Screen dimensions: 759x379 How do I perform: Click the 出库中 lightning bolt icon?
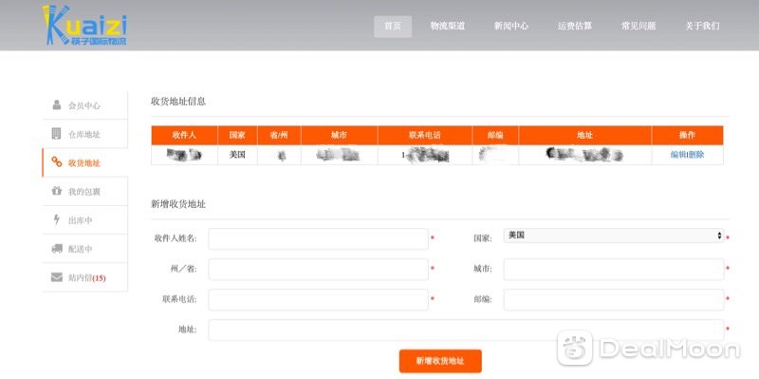click(57, 219)
